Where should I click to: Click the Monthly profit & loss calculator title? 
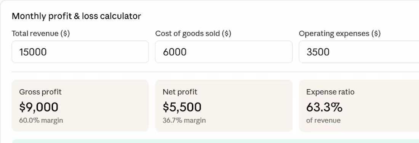click(x=77, y=16)
